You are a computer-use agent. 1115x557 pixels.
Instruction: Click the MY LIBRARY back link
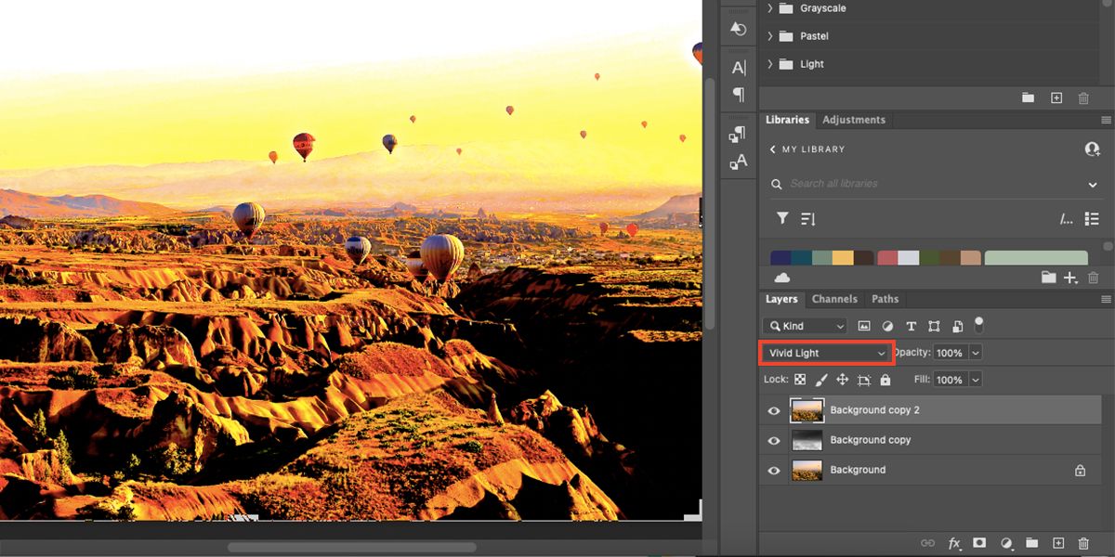(x=807, y=149)
